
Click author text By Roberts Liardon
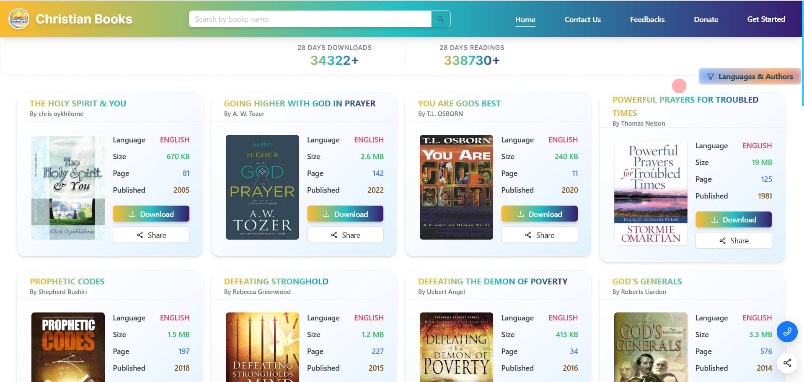(639, 292)
